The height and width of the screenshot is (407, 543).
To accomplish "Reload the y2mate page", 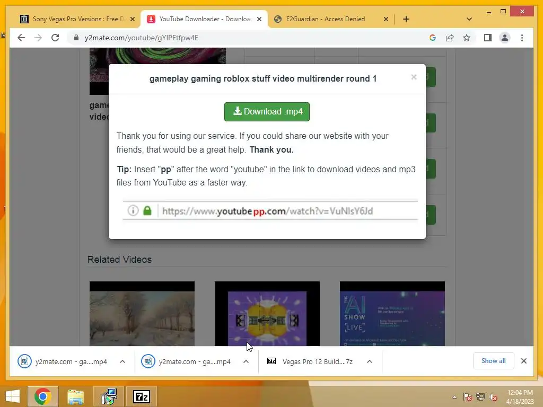I will [55, 38].
